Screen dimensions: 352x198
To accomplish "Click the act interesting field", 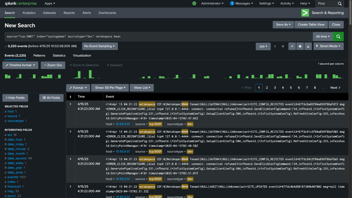I will pos(10,135).
